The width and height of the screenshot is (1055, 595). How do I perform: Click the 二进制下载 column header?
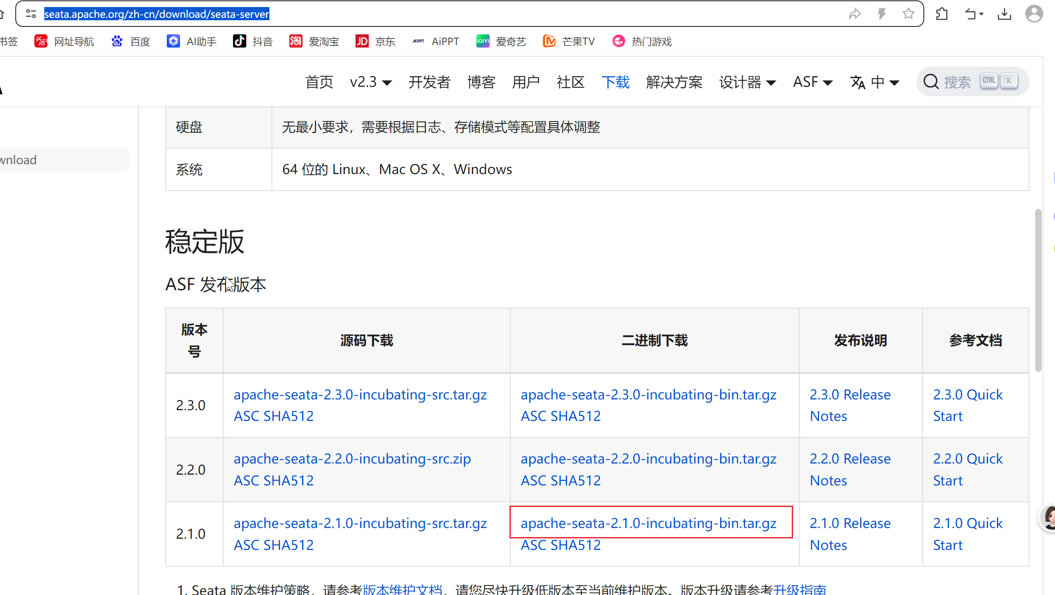pos(654,340)
